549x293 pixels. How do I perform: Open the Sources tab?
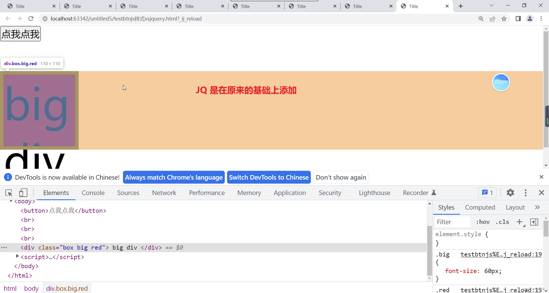click(128, 193)
